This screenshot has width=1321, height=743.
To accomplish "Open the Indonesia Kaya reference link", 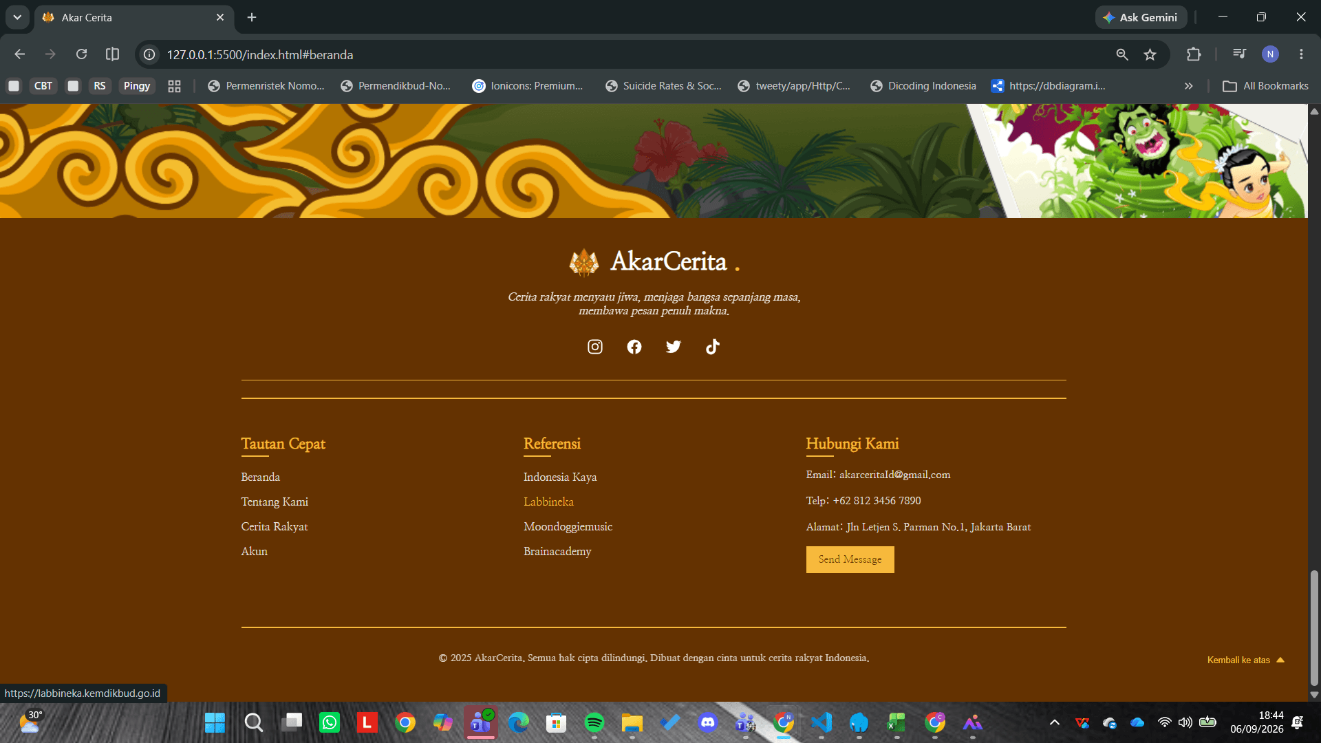I will coord(560,477).
